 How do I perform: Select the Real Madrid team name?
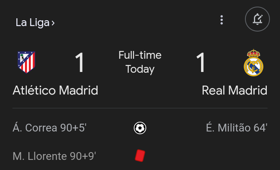coord(234,90)
